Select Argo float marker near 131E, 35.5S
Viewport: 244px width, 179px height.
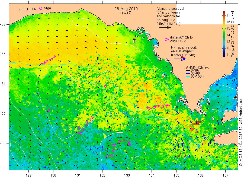pyautogui.click(x=79, y=128)
